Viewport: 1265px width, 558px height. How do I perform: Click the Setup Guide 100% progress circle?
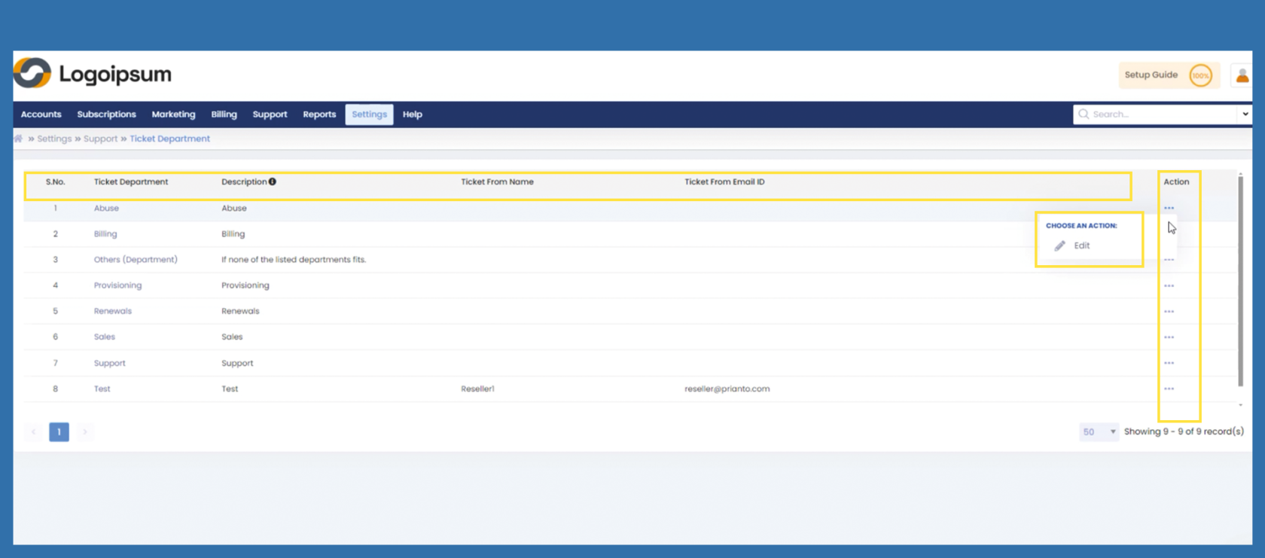tap(1200, 75)
